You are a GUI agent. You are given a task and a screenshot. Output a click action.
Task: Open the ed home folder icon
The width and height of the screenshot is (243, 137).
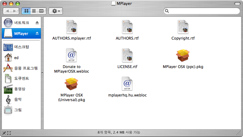tap(8, 58)
